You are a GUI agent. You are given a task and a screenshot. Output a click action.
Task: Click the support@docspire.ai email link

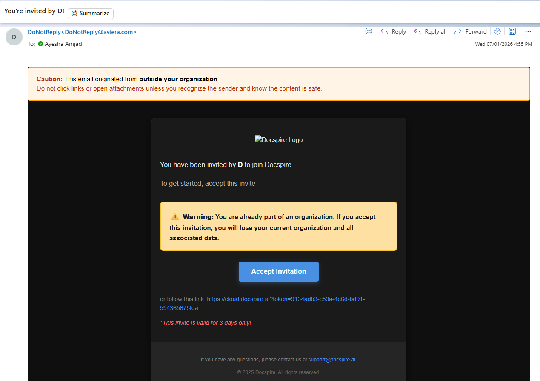tap(331, 360)
